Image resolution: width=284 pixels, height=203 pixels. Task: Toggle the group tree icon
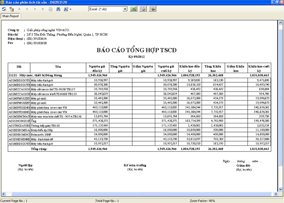pos(11,9)
